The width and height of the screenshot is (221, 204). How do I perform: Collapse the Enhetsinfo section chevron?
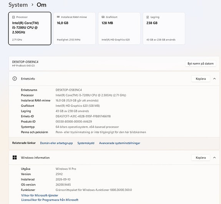214,79
